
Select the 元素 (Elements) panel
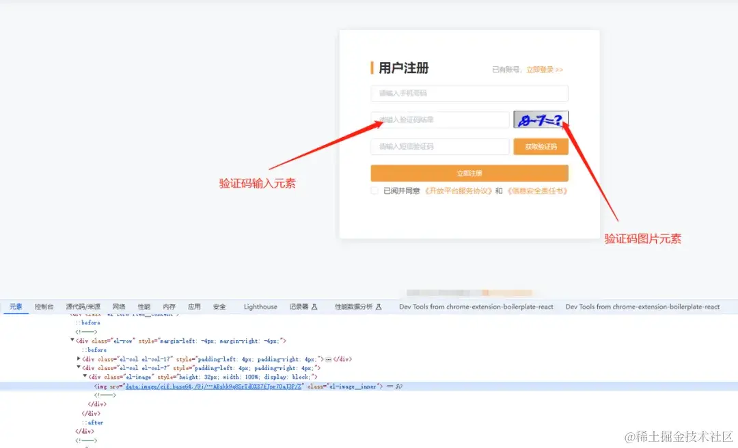(15, 307)
